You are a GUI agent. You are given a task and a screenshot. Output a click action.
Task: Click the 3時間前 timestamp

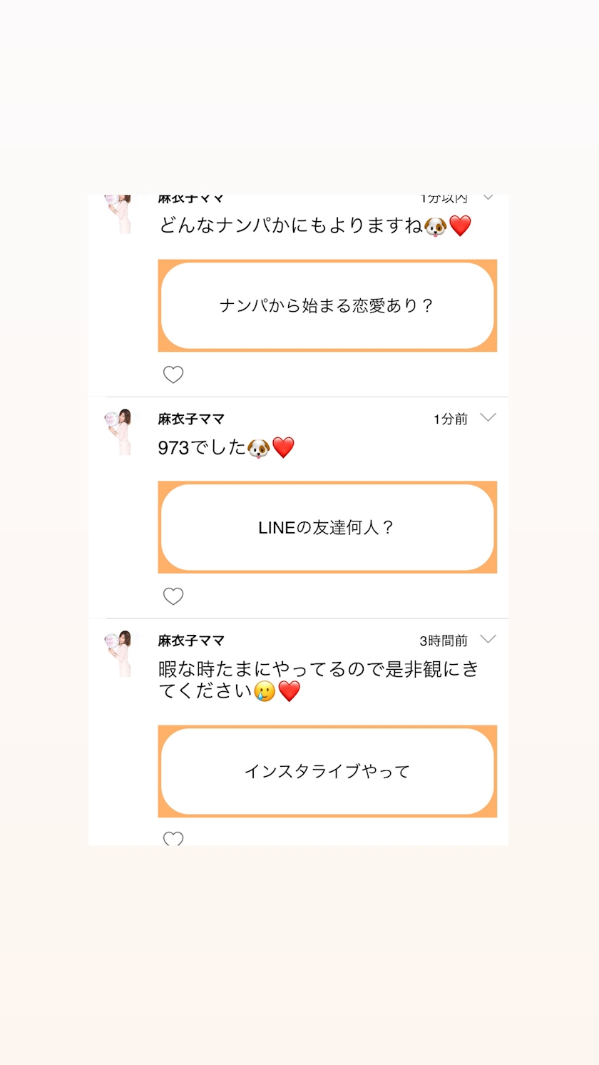444,641
